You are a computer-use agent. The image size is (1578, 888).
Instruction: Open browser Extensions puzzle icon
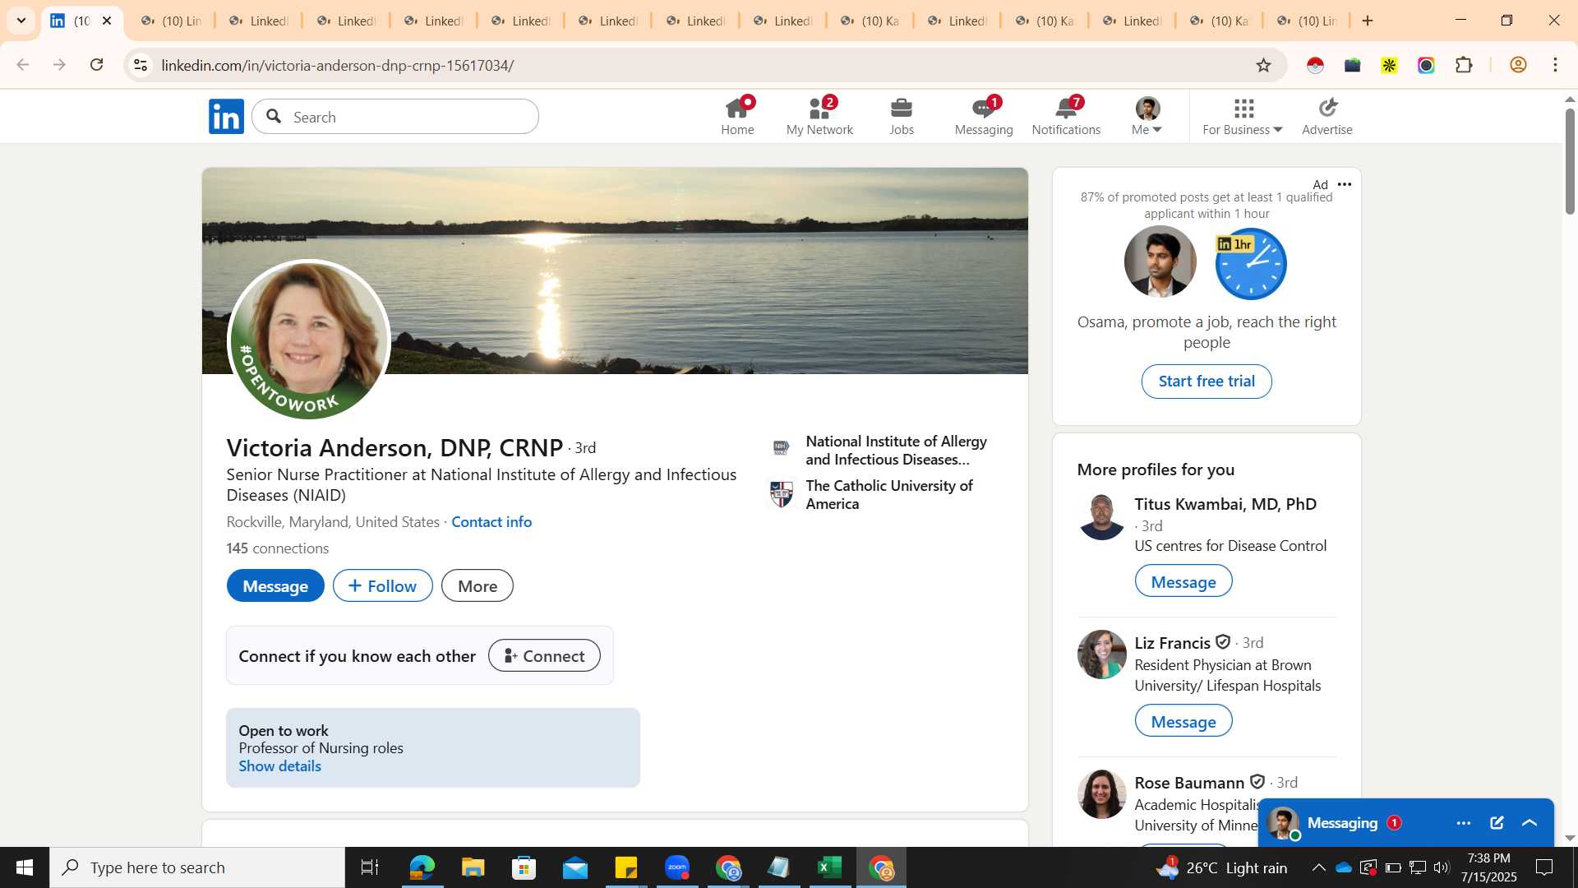point(1464,65)
